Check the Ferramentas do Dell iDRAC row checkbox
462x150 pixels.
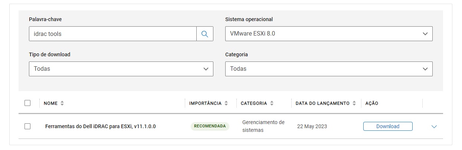click(27, 126)
